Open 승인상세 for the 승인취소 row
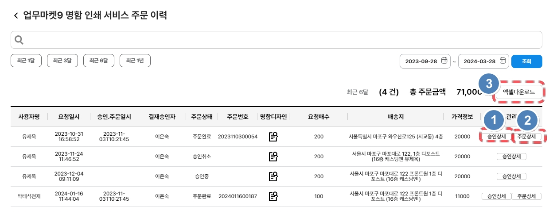 click(511, 157)
